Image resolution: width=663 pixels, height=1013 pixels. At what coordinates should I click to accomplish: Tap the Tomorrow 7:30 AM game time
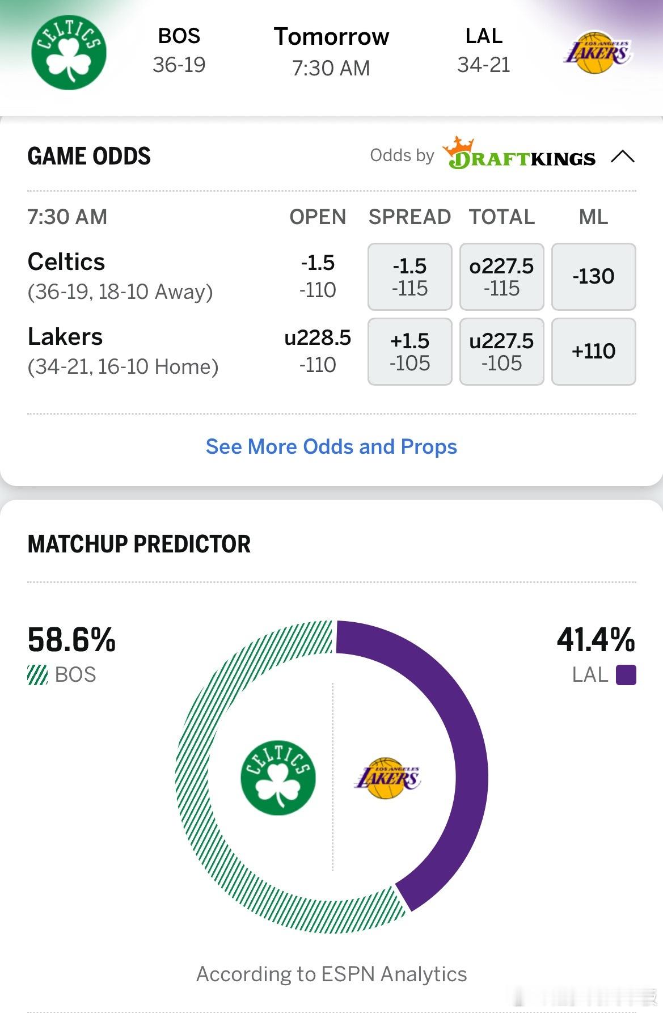331,52
